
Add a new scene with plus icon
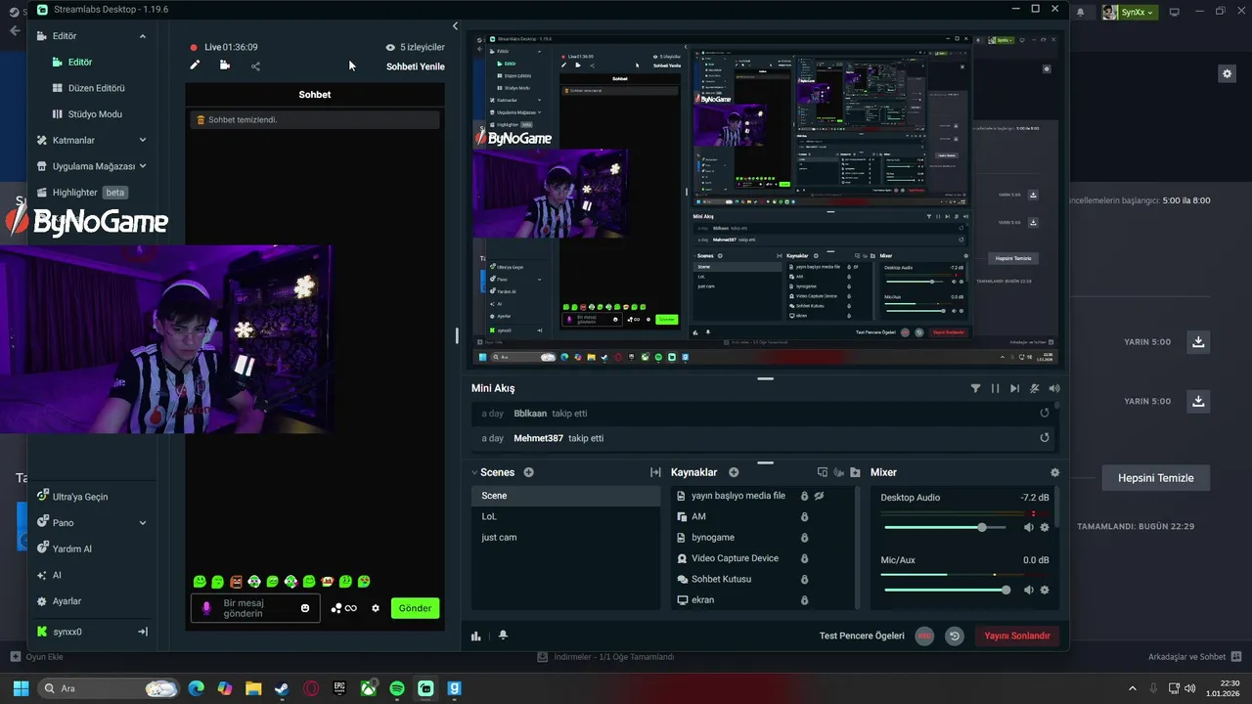pos(528,472)
